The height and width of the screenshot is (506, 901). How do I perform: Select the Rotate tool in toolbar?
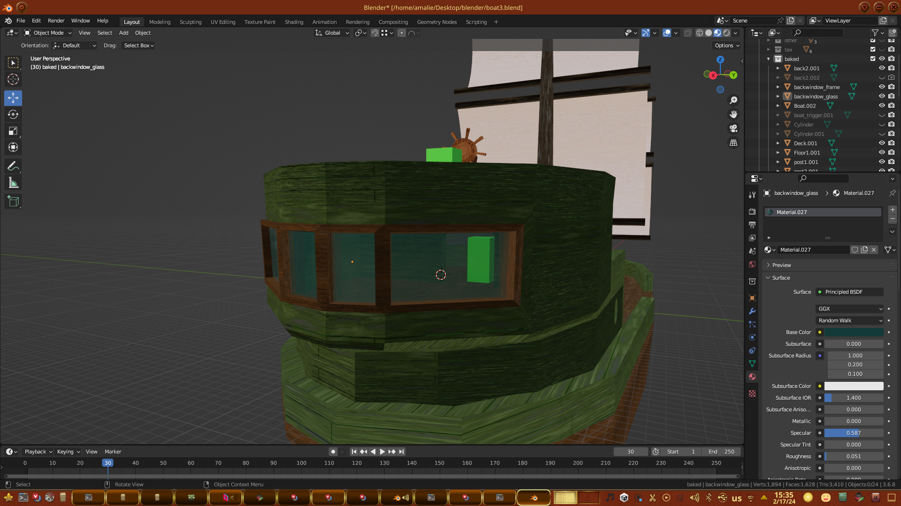13,114
